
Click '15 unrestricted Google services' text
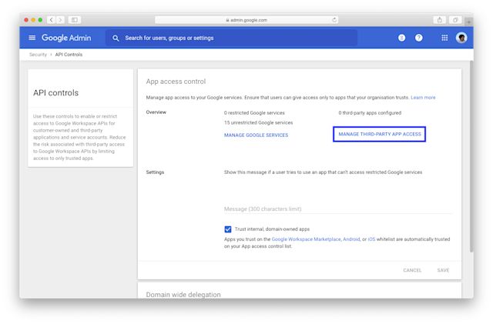tap(258, 122)
